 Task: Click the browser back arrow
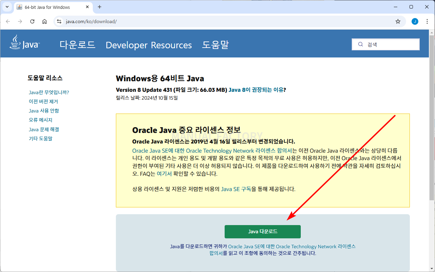(8, 21)
